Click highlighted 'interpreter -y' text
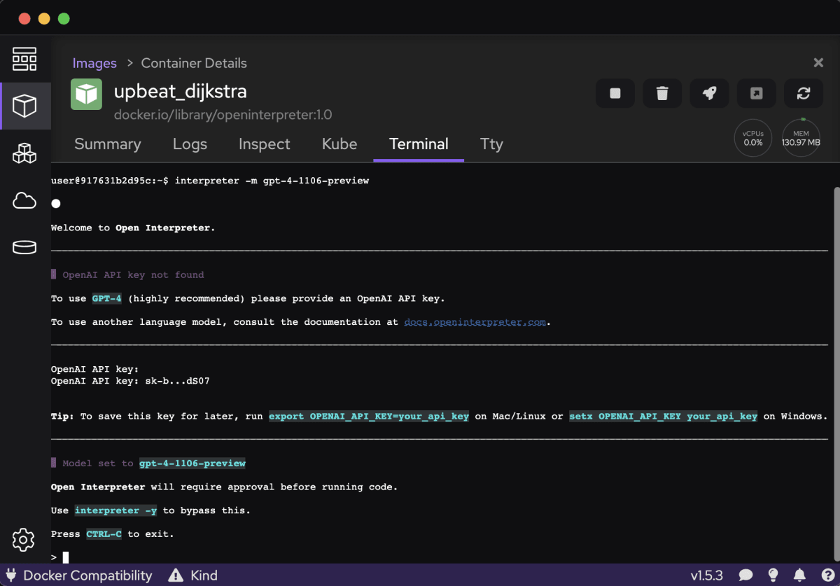The image size is (840, 586). pos(115,510)
